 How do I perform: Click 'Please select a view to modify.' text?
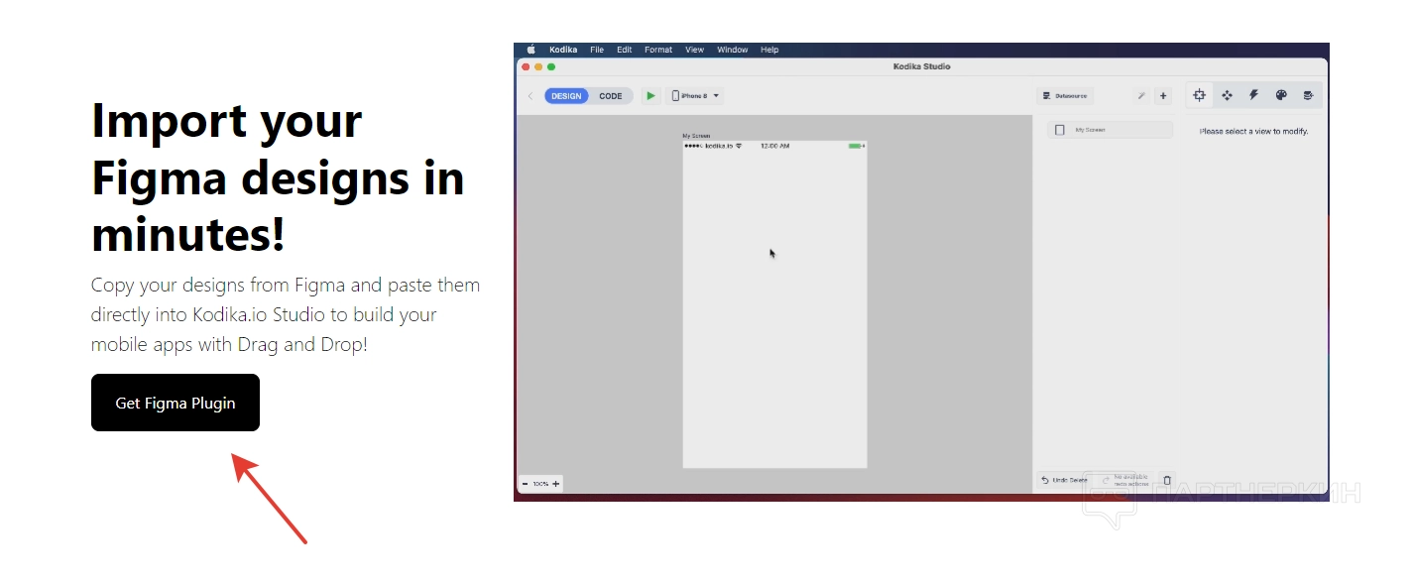[1253, 131]
